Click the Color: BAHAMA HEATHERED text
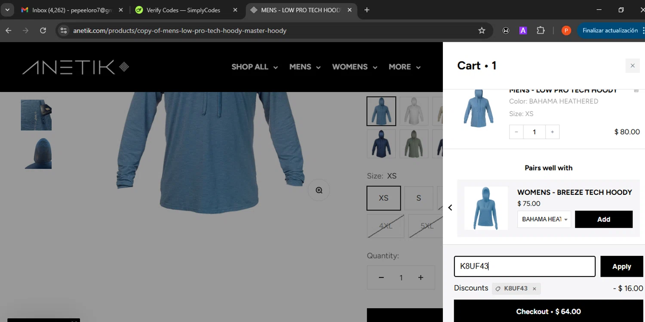Viewport: 645px width, 322px height. 553,101
